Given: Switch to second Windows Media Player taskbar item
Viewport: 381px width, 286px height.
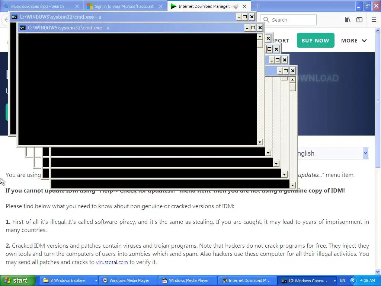Looking at the screenshot, I should 187,280.
